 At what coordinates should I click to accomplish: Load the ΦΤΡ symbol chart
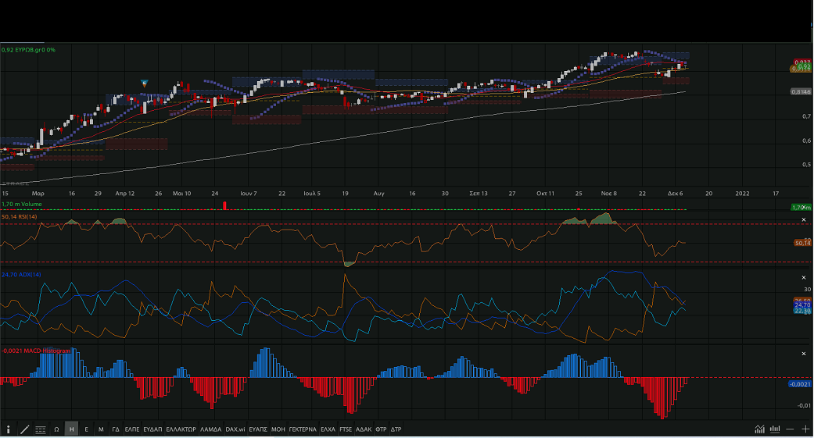coord(381,429)
